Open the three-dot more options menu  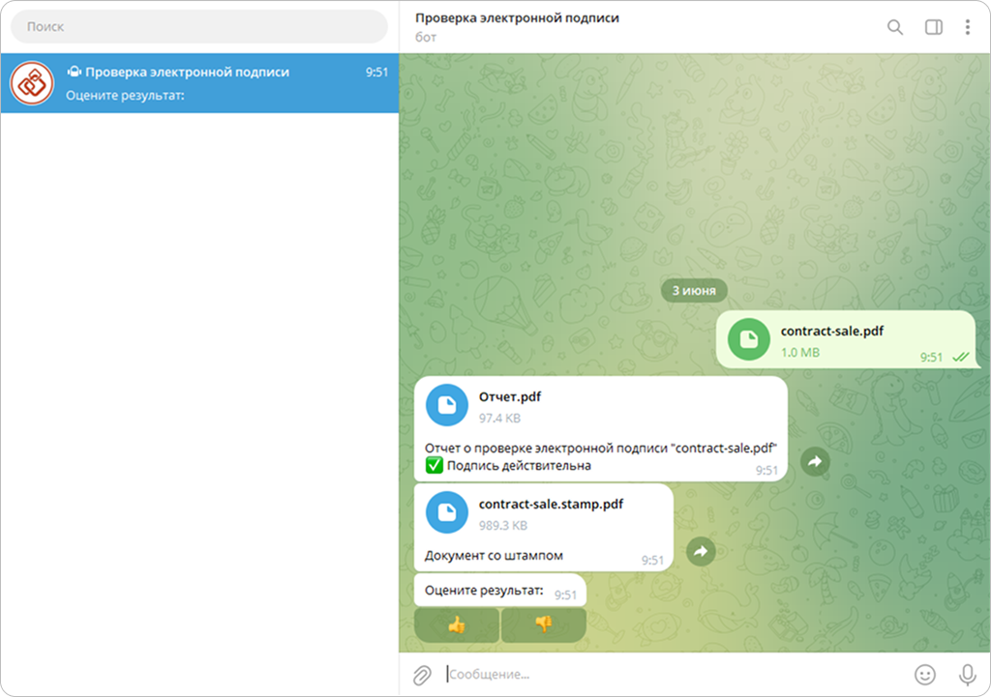tap(967, 27)
